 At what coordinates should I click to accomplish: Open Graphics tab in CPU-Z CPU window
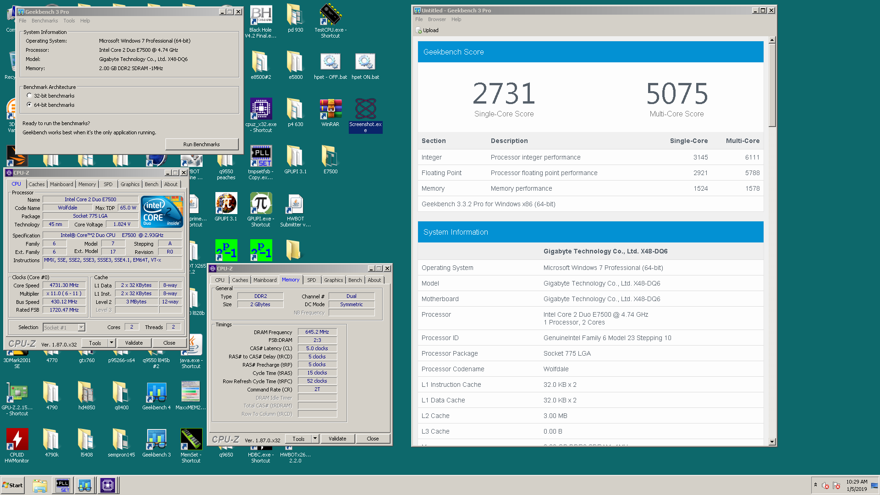(130, 184)
